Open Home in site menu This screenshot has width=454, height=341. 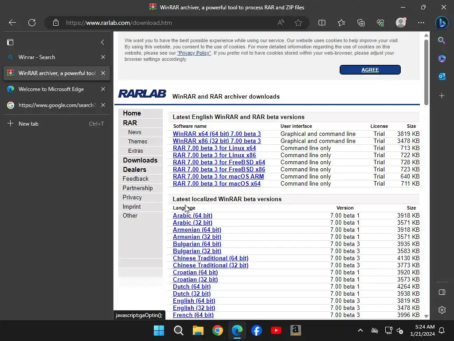(x=132, y=113)
